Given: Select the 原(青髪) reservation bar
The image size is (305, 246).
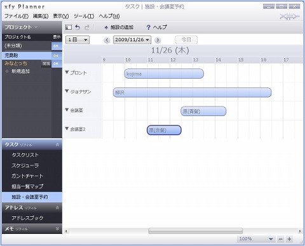Looking at the screenshot, I should pyautogui.click(x=203, y=111).
